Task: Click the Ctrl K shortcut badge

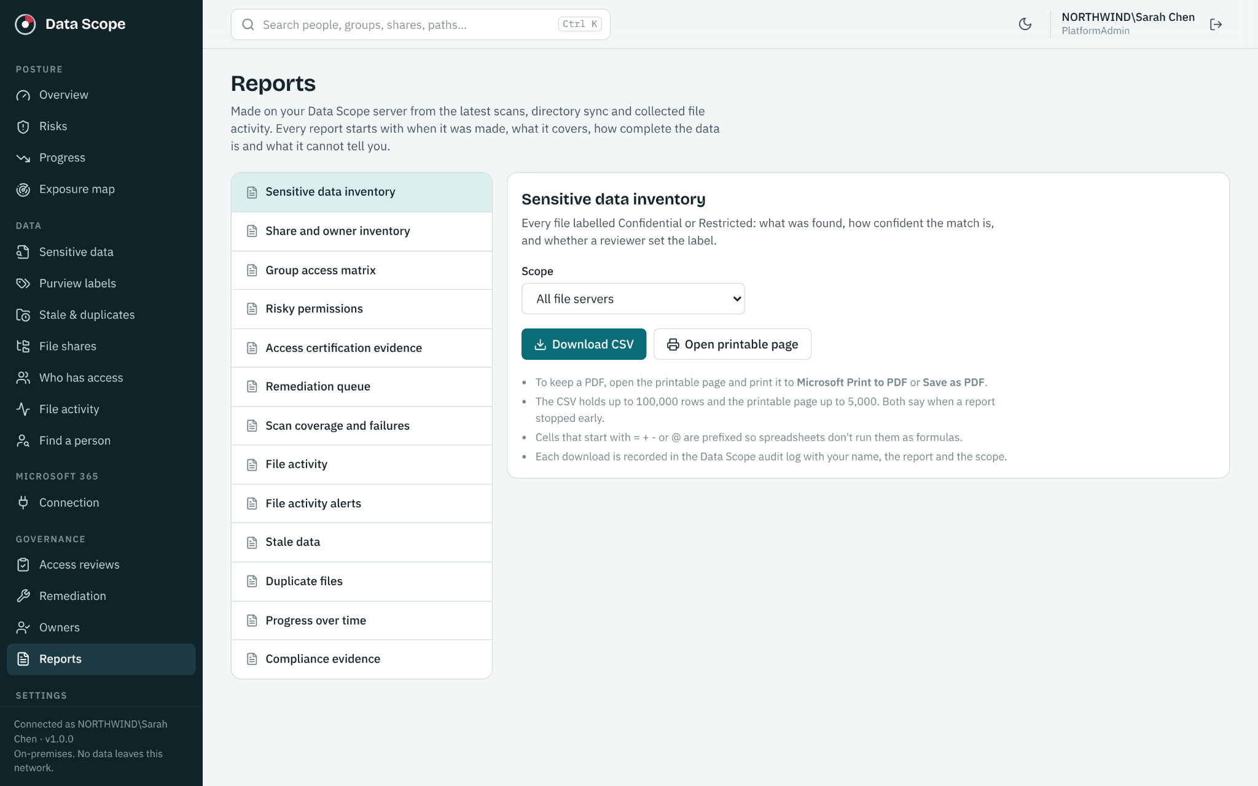Action: [x=579, y=24]
